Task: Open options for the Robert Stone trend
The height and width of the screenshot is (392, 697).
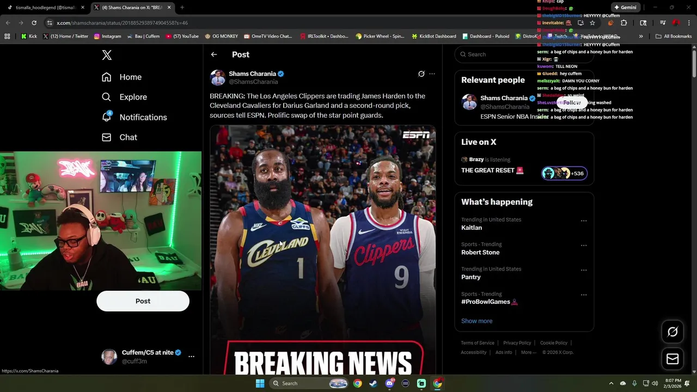Action: [x=584, y=246]
